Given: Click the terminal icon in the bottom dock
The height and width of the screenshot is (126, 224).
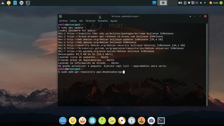Looking at the screenshot, I should coord(161,121).
